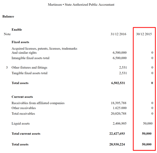
Task: Click the "Note" column label
Action: 7,34
